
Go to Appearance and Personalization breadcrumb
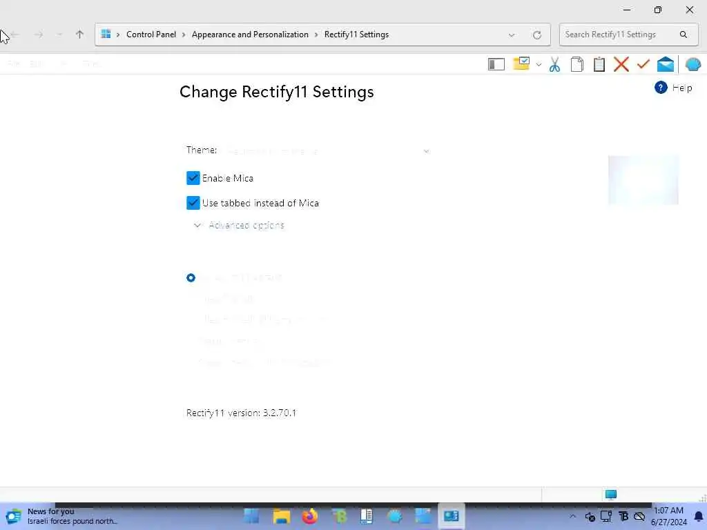click(250, 35)
